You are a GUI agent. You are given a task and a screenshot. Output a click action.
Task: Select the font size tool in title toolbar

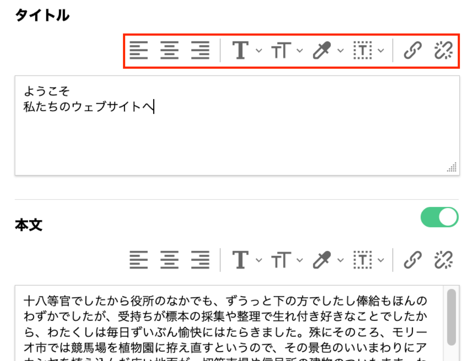pyautogui.click(x=282, y=50)
